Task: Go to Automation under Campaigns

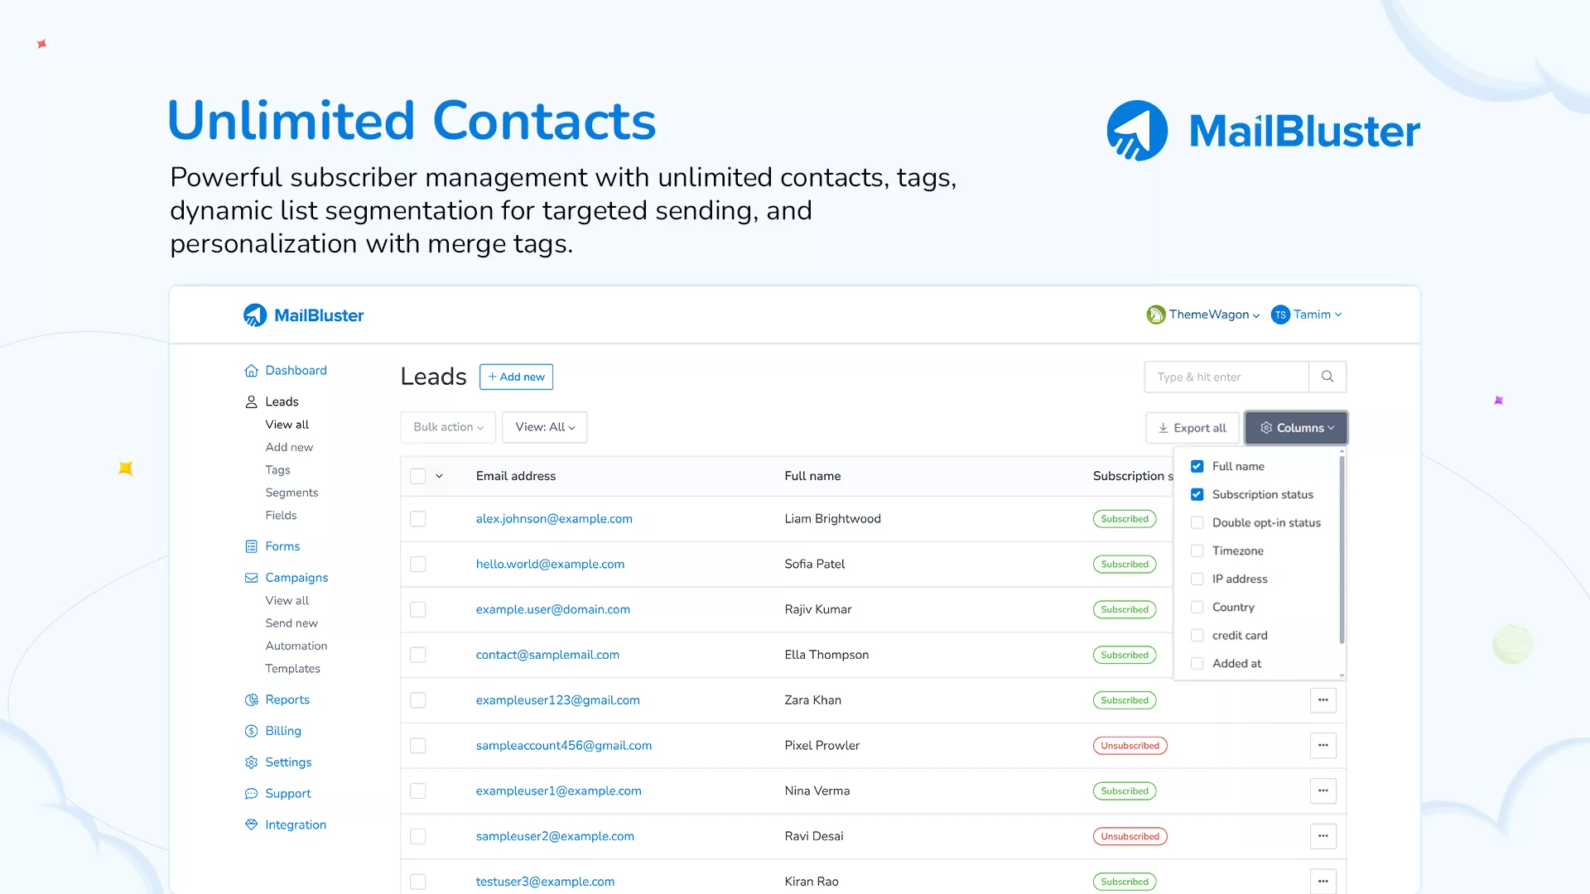Action: click(x=296, y=646)
